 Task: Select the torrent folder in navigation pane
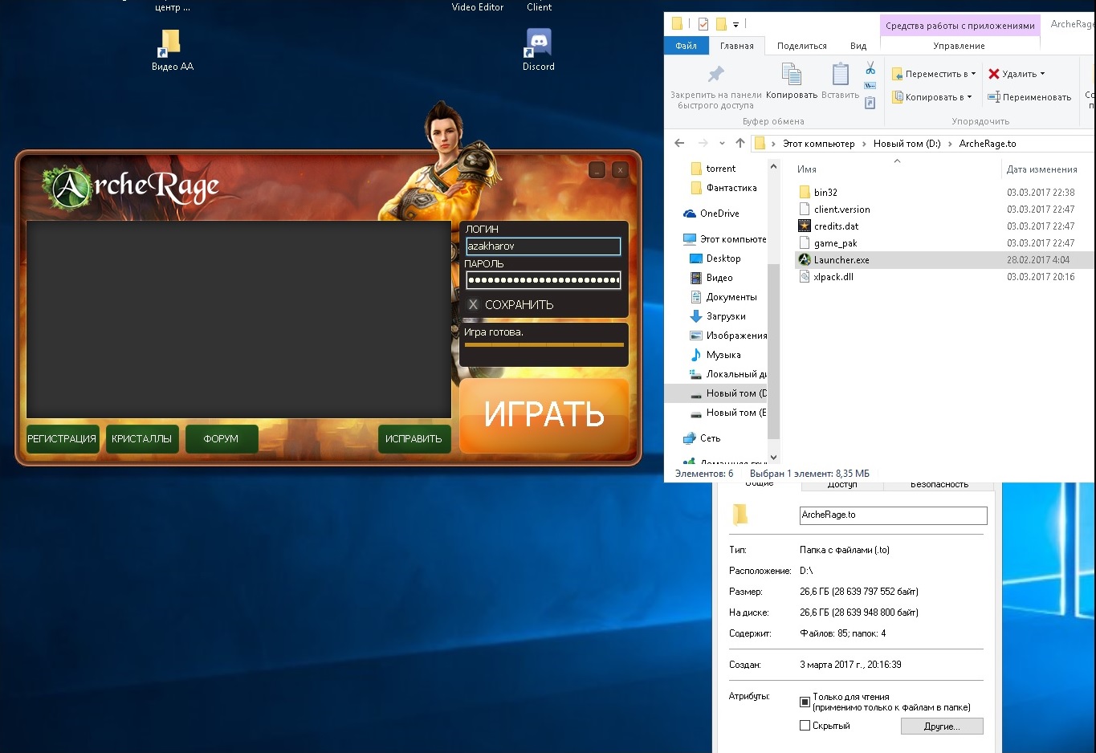(x=713, y=169)
